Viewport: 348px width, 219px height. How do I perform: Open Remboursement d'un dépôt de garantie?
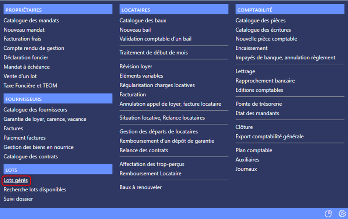[x=167, y=141]
